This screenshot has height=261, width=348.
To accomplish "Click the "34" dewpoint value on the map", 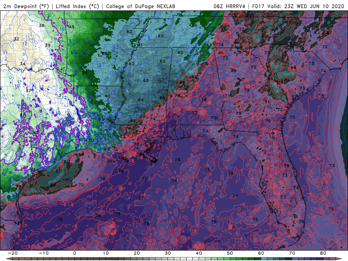I will (x=23, y=64).
